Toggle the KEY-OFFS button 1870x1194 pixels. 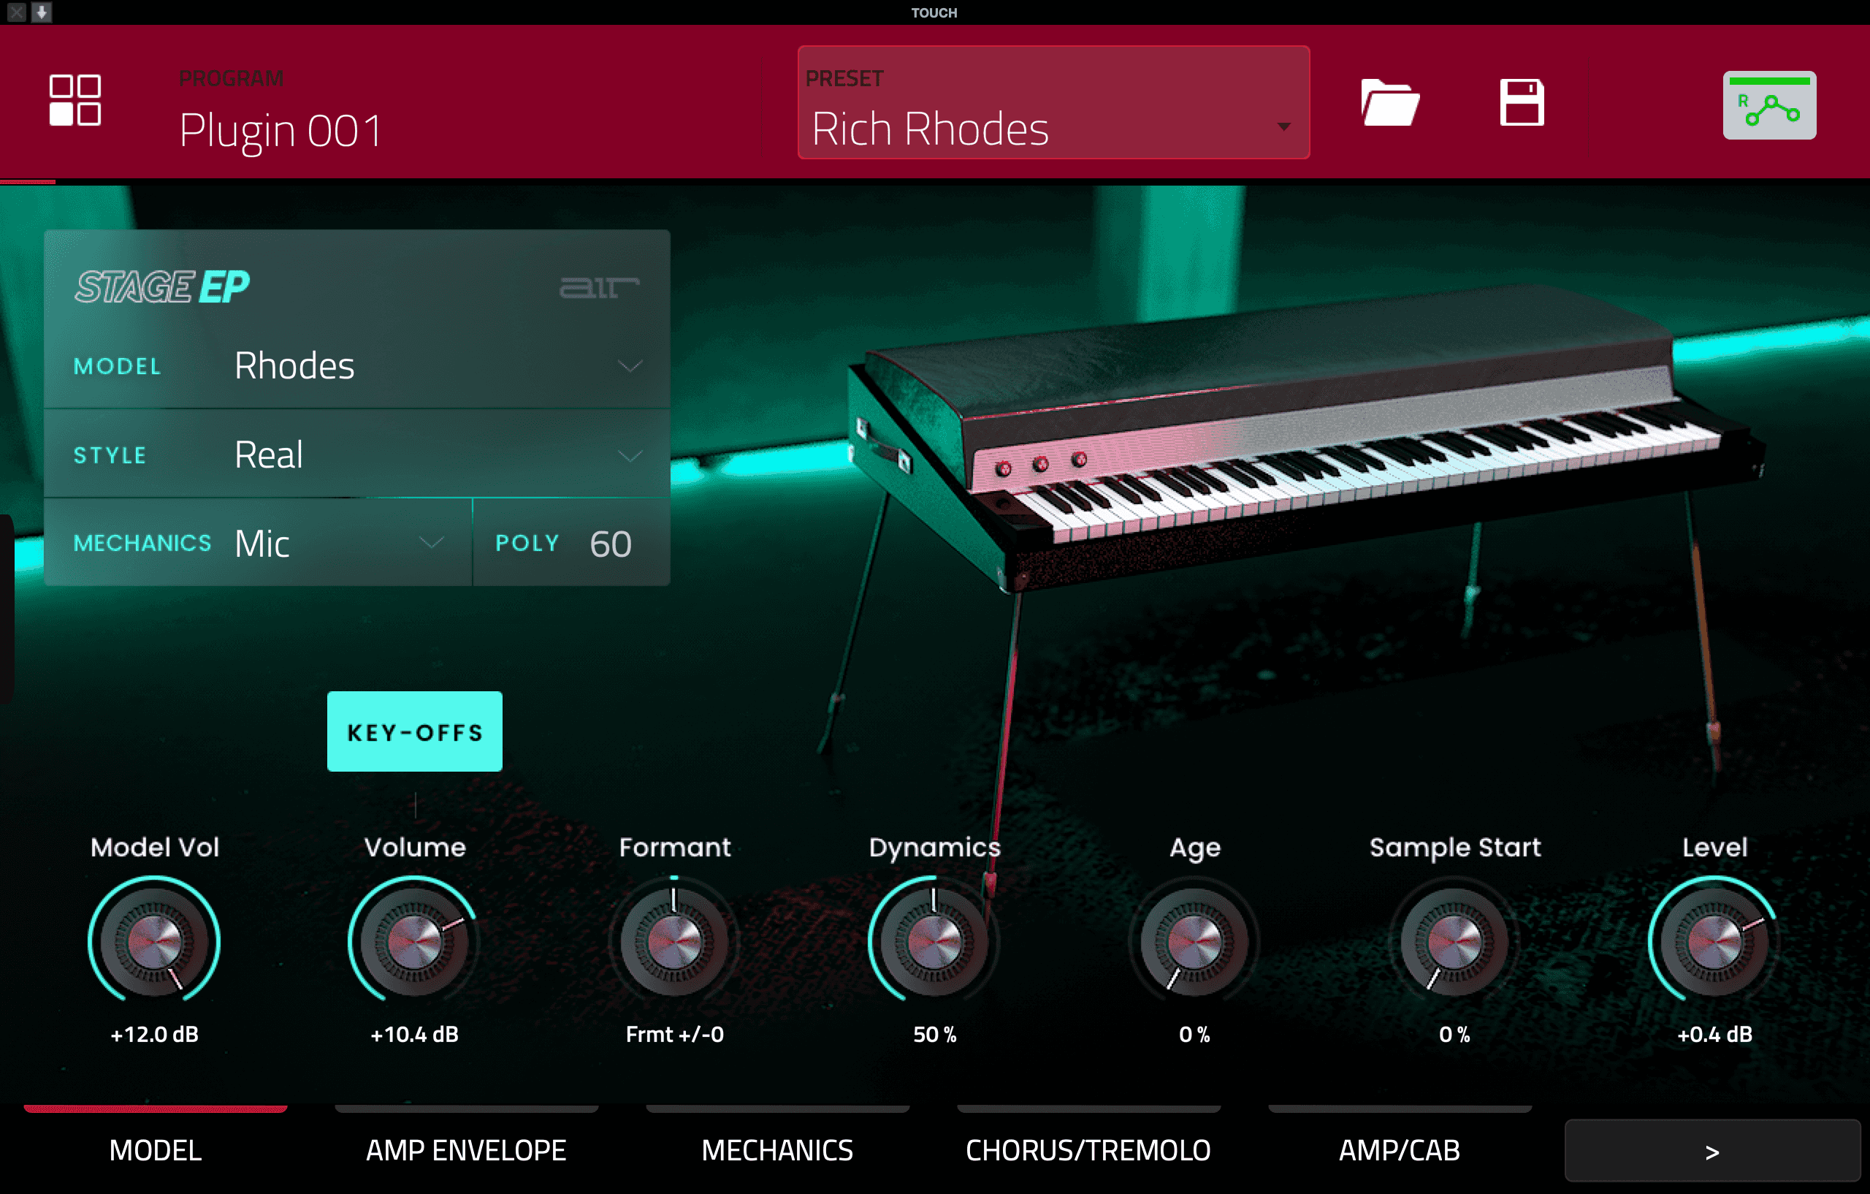coord(414,731)
